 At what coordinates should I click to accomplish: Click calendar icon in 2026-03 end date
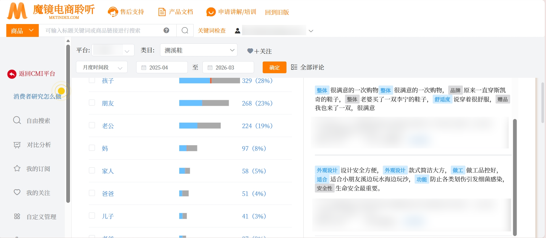point(210,68)
